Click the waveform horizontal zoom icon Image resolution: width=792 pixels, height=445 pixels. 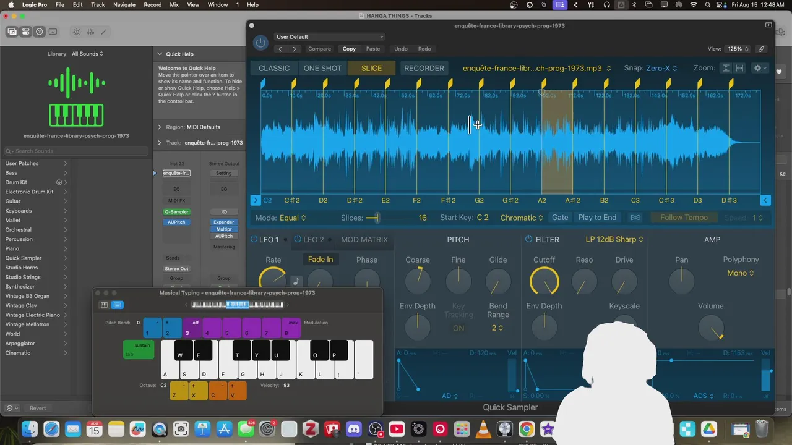pos(739,68)
